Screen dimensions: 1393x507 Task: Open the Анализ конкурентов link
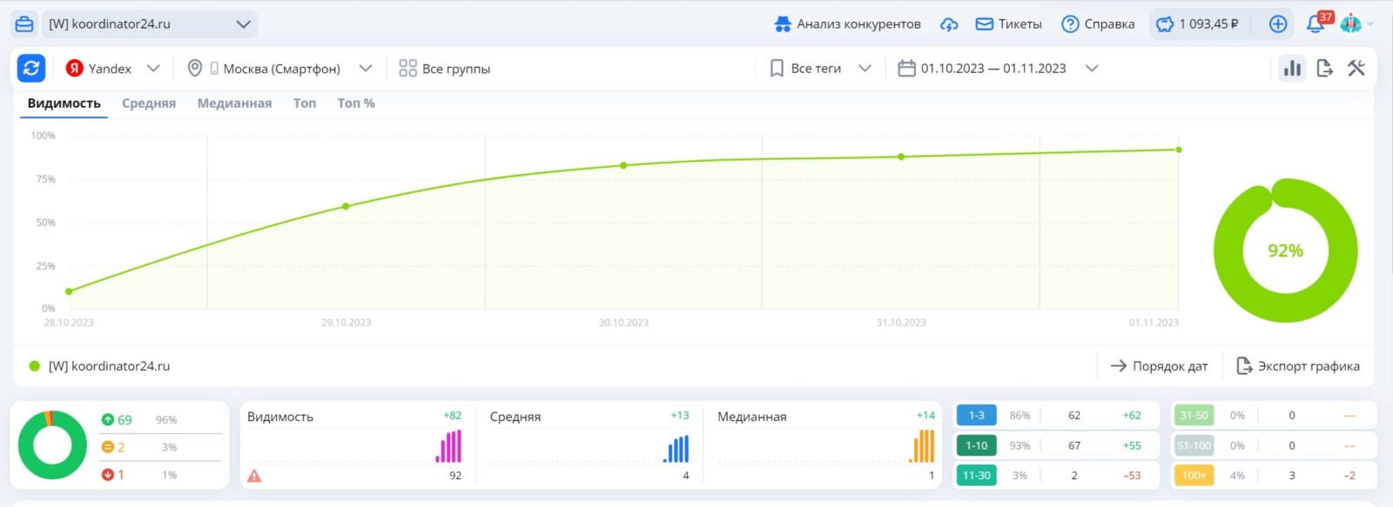tap(847, 24)
